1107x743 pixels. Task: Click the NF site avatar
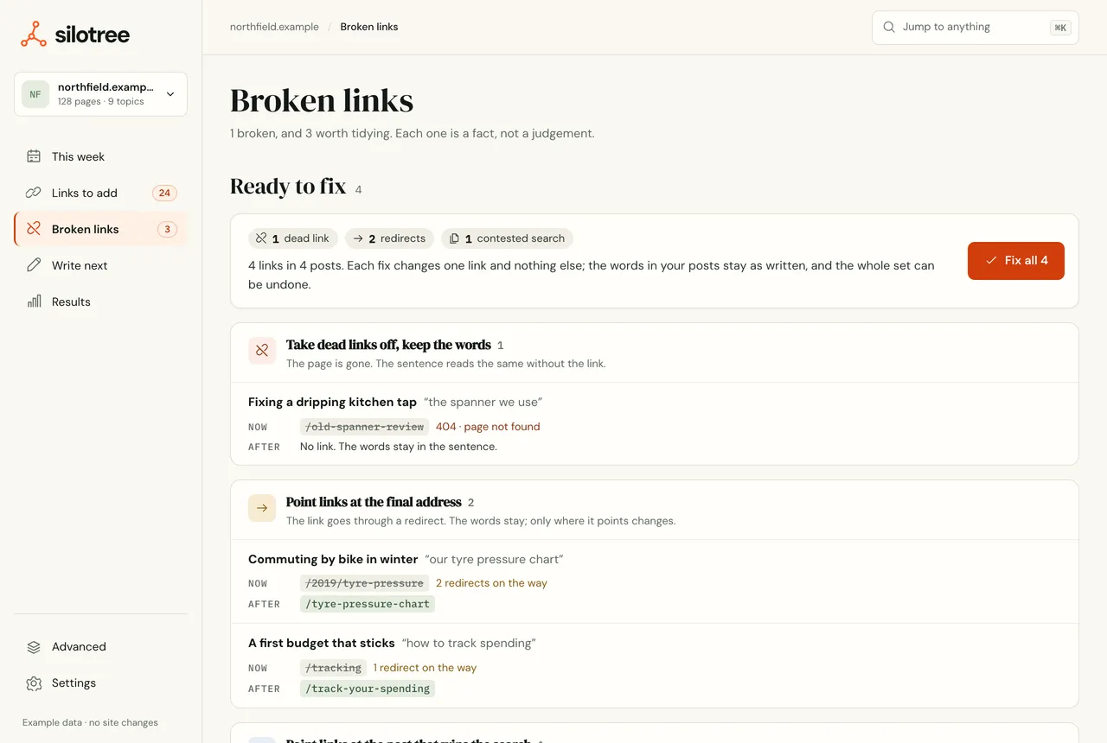[35, 94]
